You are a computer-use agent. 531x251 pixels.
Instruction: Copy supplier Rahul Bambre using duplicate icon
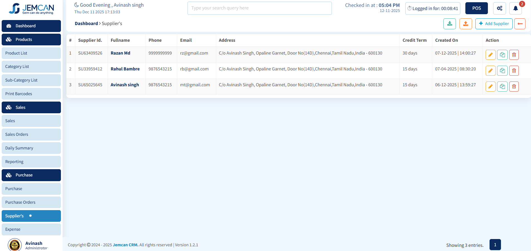pyautogui.click(x=502, y=71)
